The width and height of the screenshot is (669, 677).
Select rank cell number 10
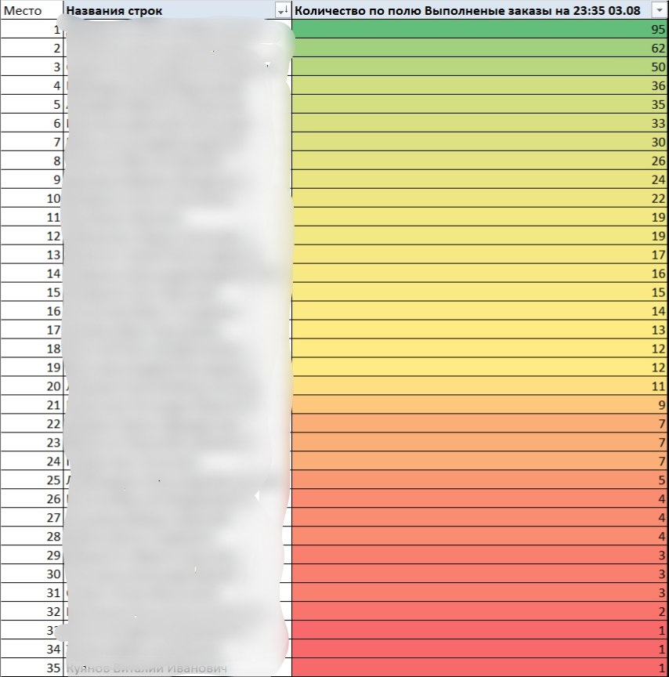[x=32, y=197]
